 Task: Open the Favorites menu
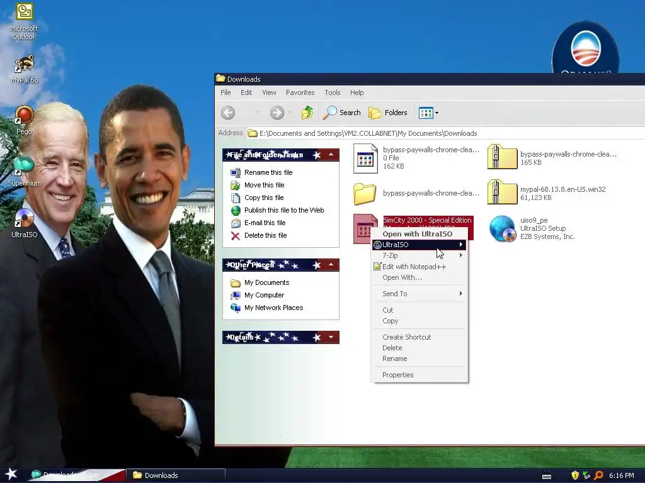click(300, 92)
